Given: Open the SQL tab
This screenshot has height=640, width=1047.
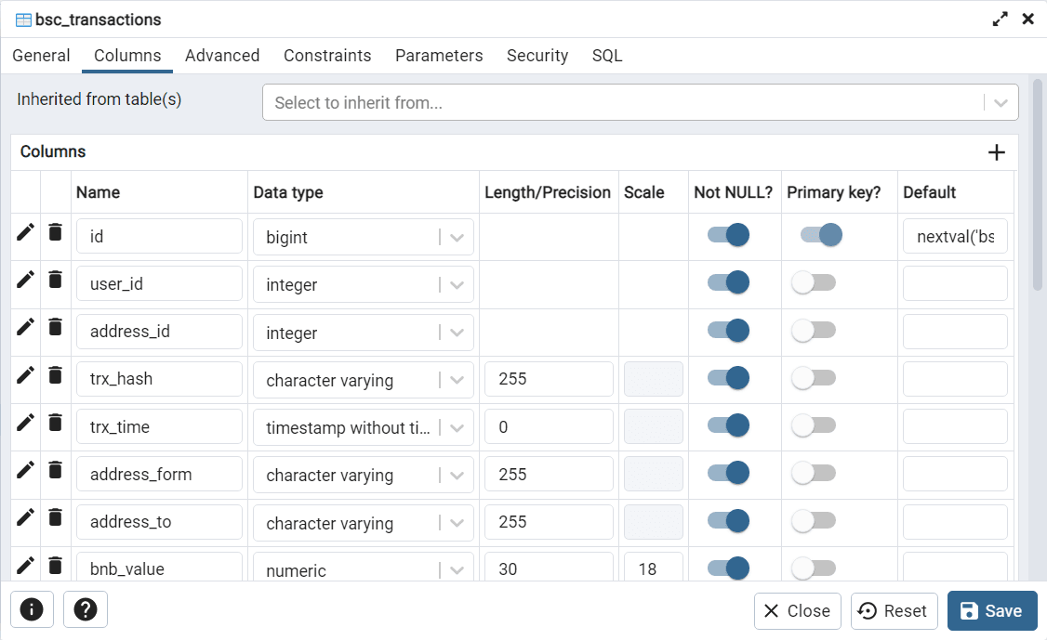Looking at the screenshot, I should pos(607,56).
